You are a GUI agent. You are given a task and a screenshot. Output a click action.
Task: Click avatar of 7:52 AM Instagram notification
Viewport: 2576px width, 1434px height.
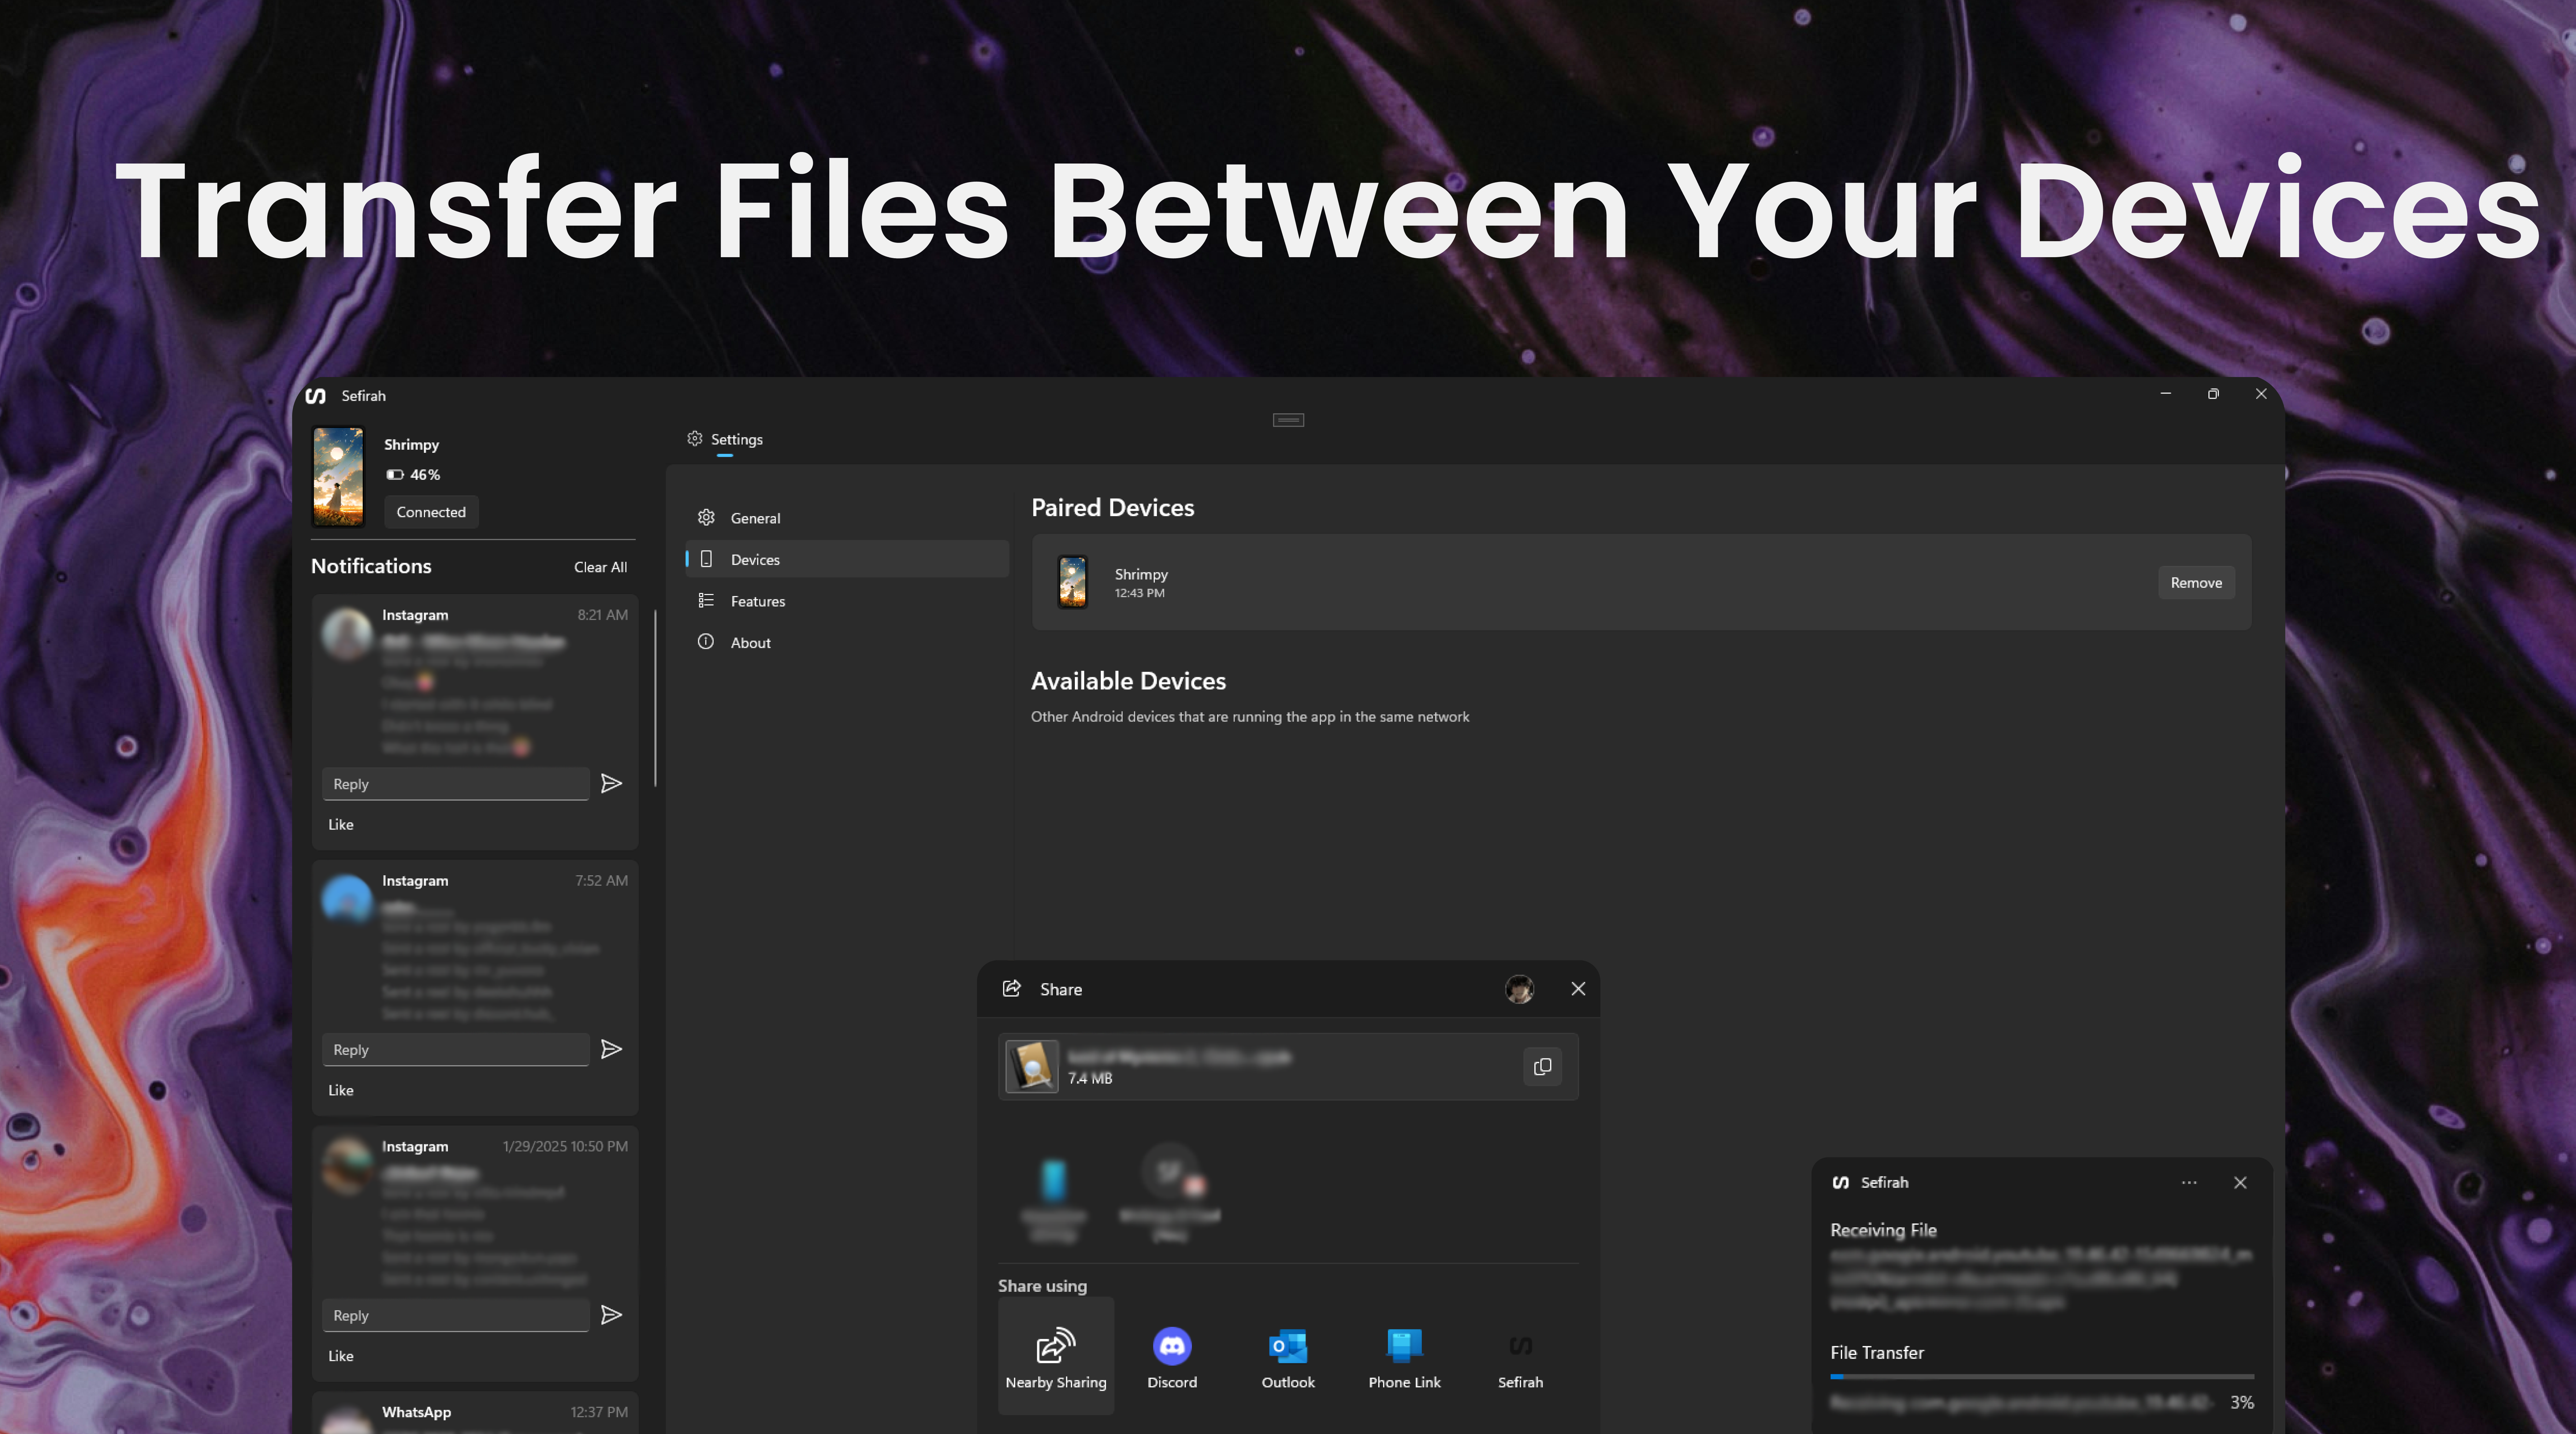(x=347, y=899)
